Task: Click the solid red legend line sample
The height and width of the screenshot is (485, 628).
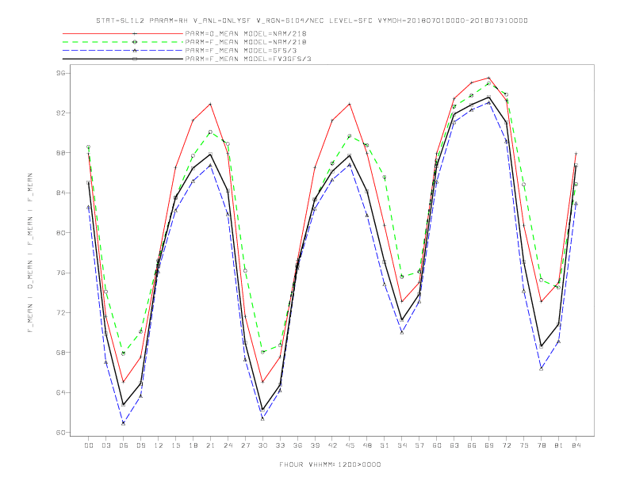Action: point(123,33)
